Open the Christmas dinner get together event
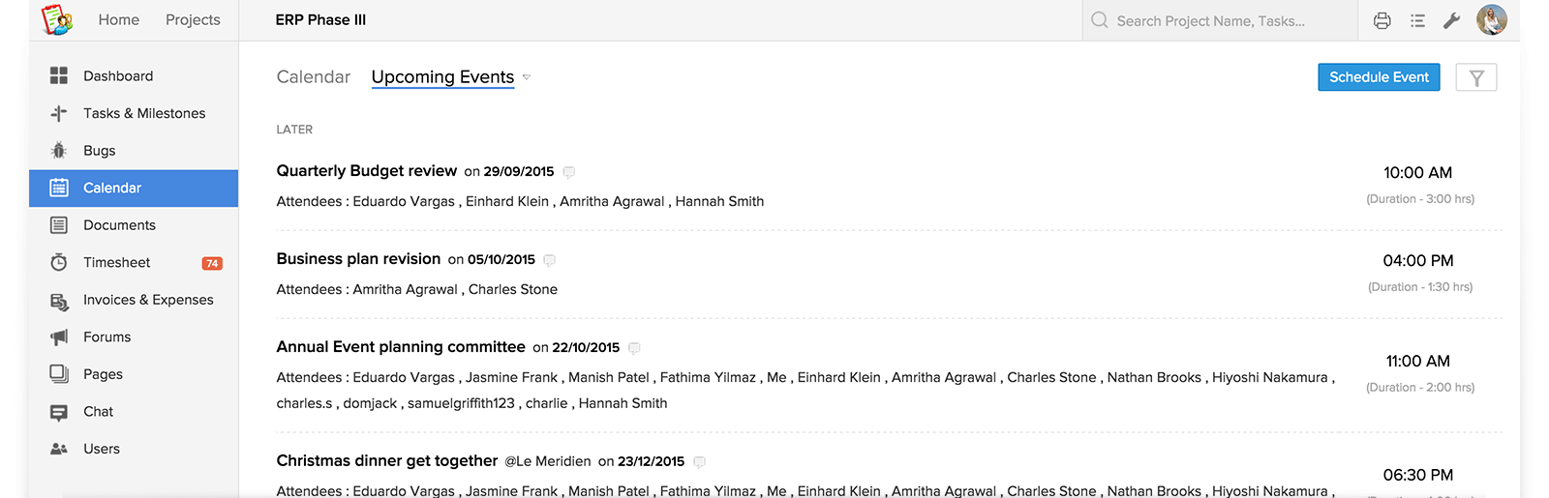 [387, 460]
